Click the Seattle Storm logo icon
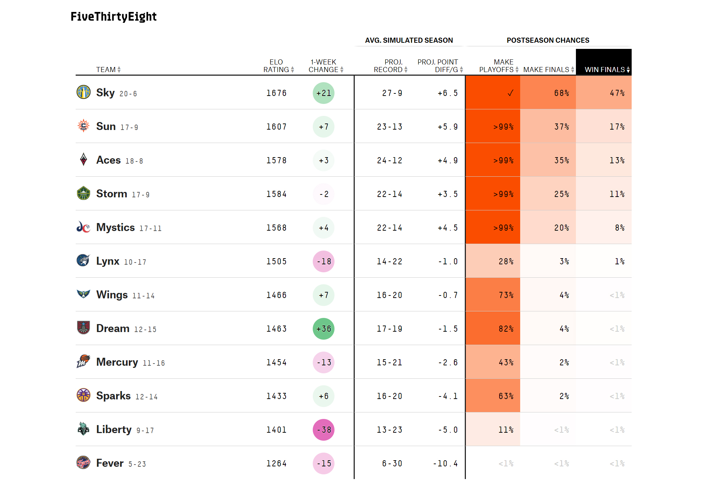716x491 pixels. (x=84, y=193)
